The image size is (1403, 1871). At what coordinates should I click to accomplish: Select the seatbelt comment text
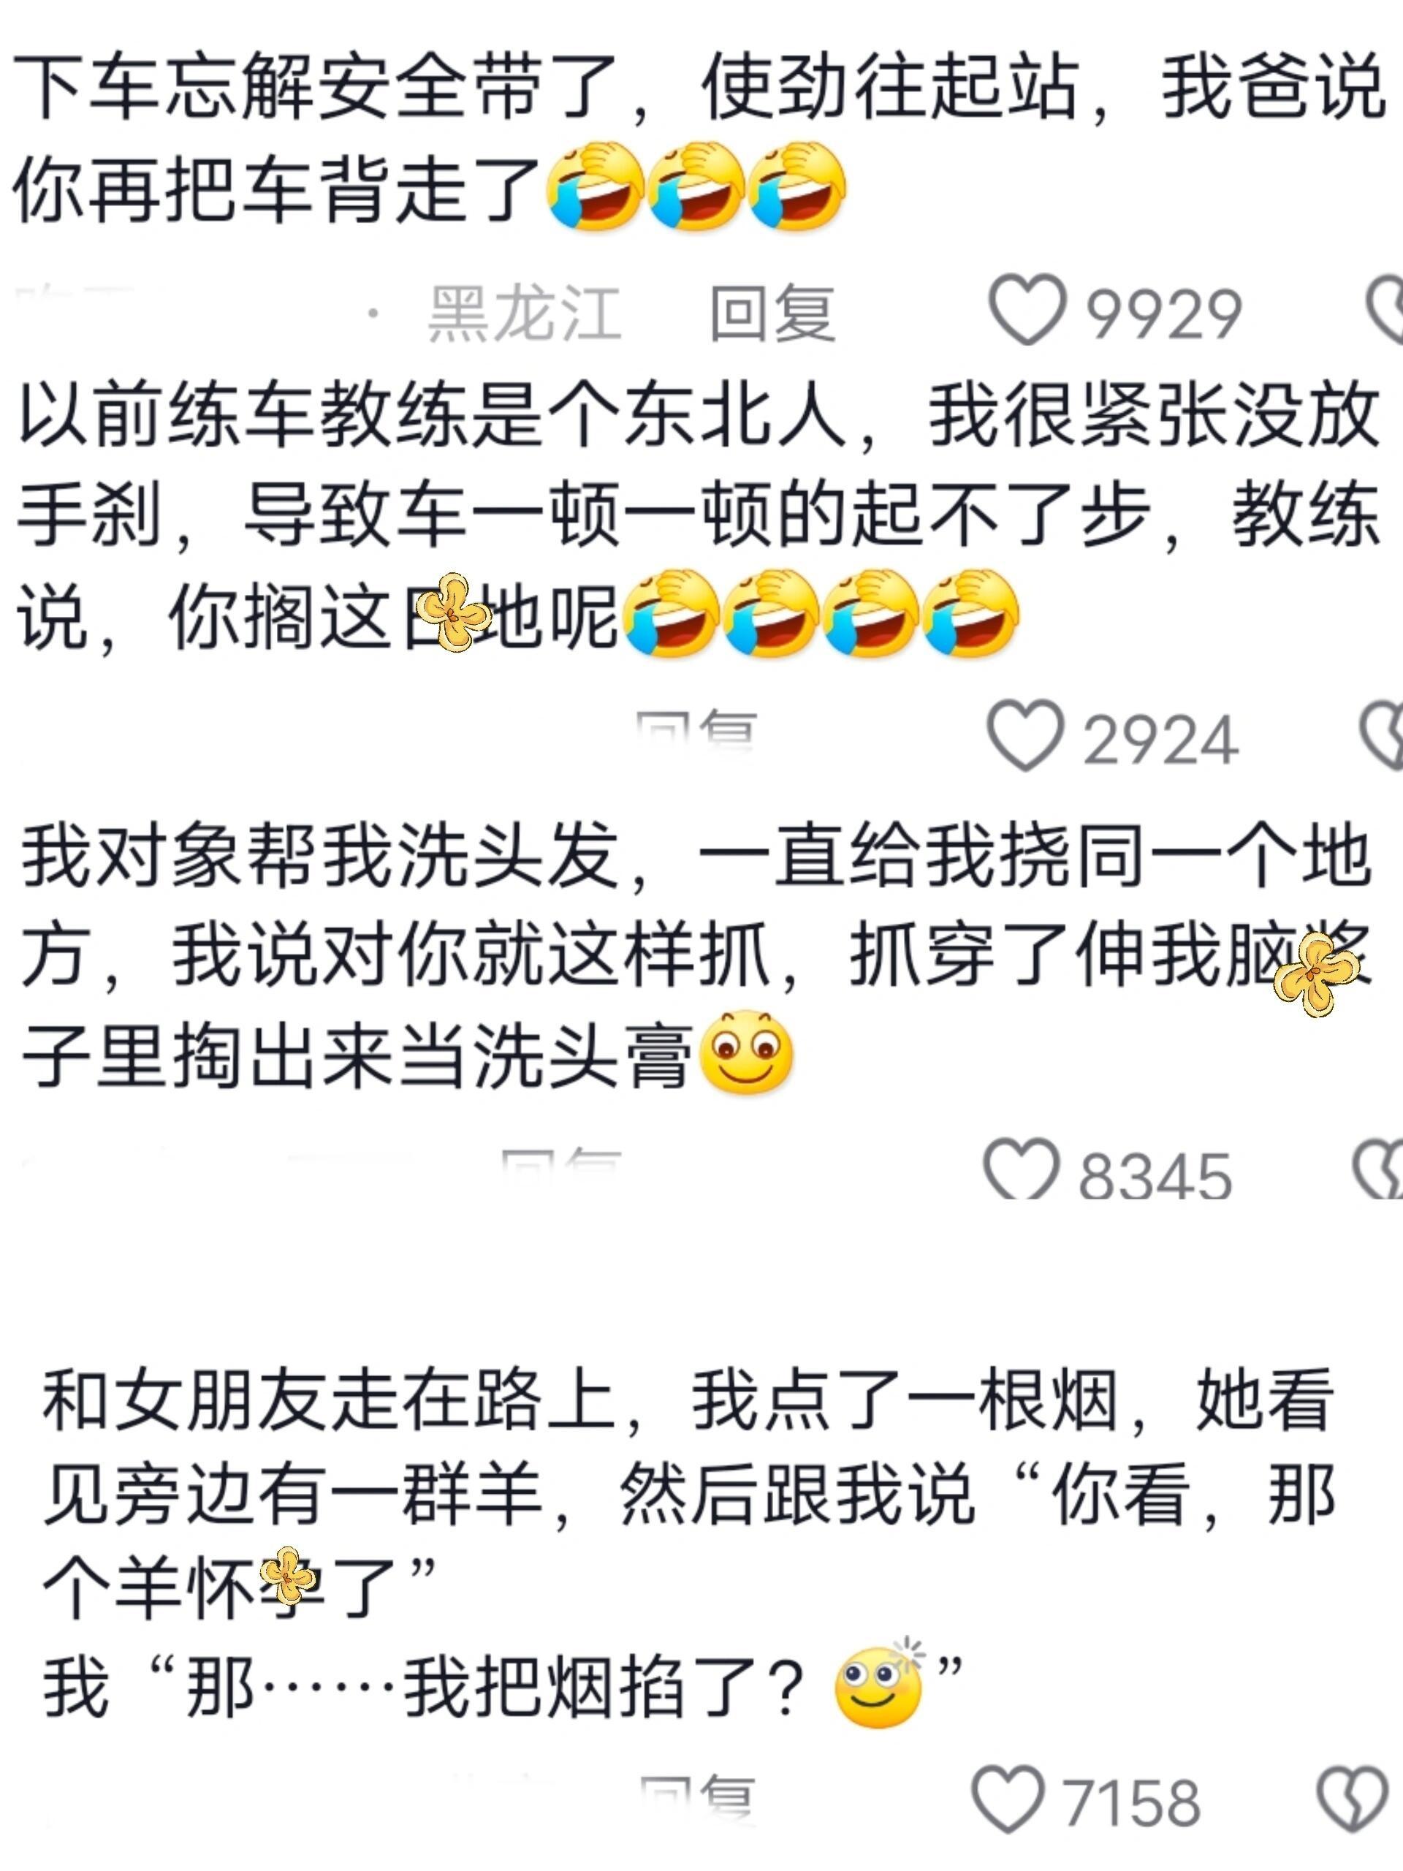click(x=699, y=137)
